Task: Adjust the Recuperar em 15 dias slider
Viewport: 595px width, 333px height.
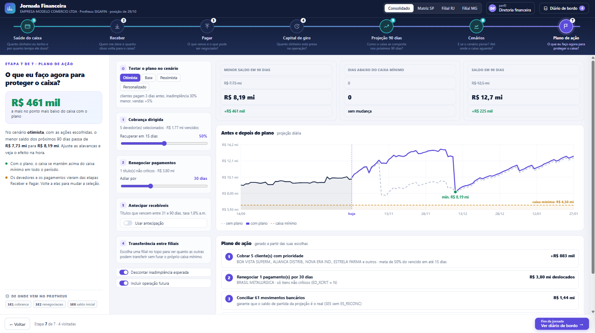Action: click(164, 143)
